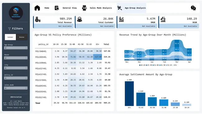Image resolution: width=202 pixels, height=114 pixels.
Task: Sort by the 31-40 column header
Action: (72, 44)
